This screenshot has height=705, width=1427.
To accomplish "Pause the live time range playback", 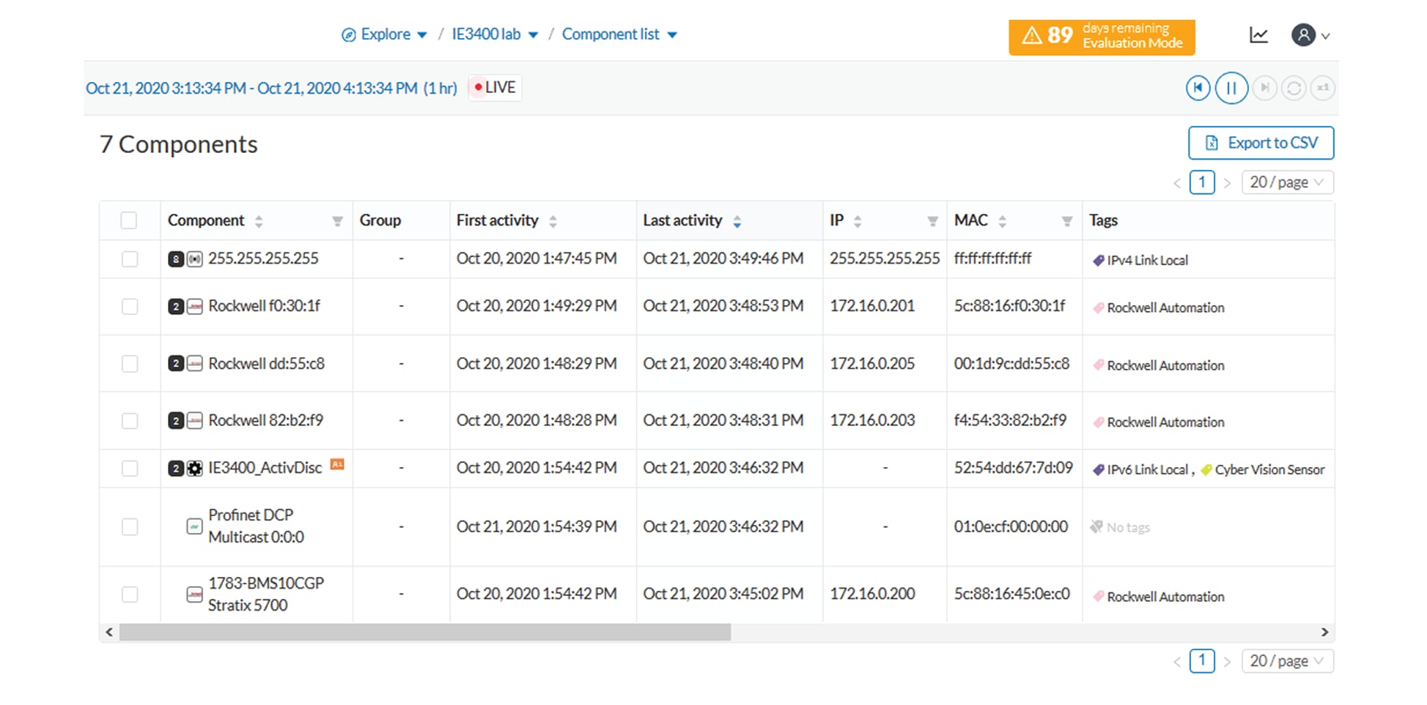I will (1231, 88).
